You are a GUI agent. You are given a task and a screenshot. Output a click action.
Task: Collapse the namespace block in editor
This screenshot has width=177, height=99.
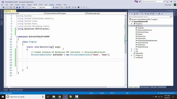point(17,37)
